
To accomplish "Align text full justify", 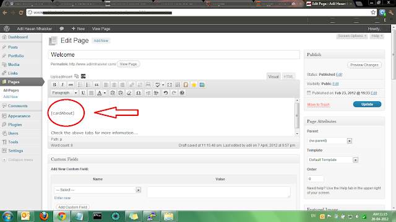I will pyautogui.click(x=91, y=93).
